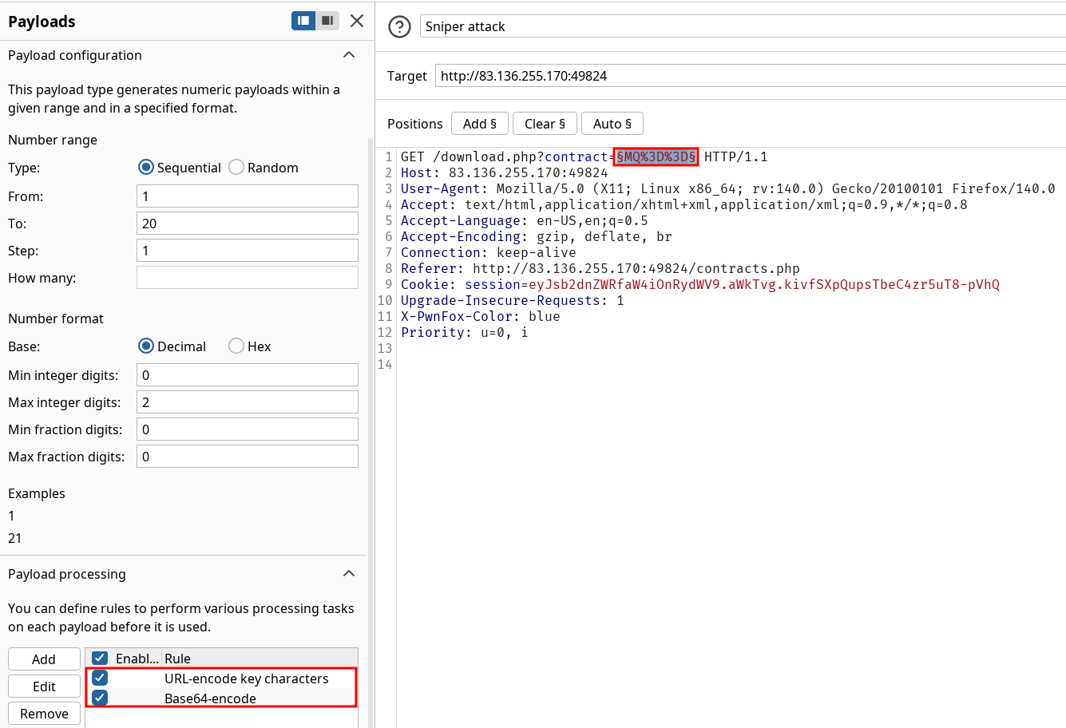Switch to side panel layout icon

click(x=303, y=21)
